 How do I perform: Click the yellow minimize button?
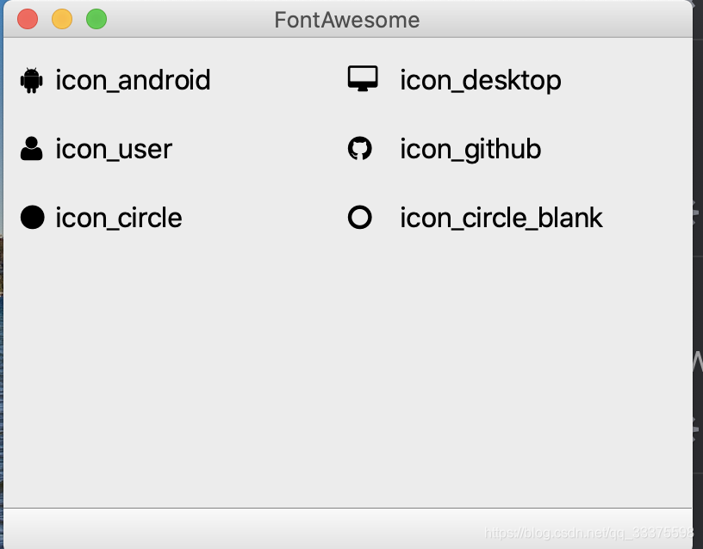point(61,17)
